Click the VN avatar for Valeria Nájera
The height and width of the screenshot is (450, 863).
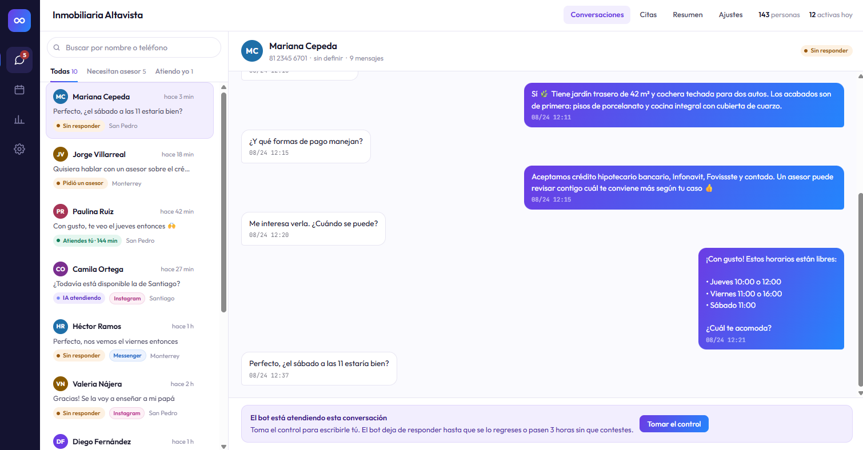61,384
